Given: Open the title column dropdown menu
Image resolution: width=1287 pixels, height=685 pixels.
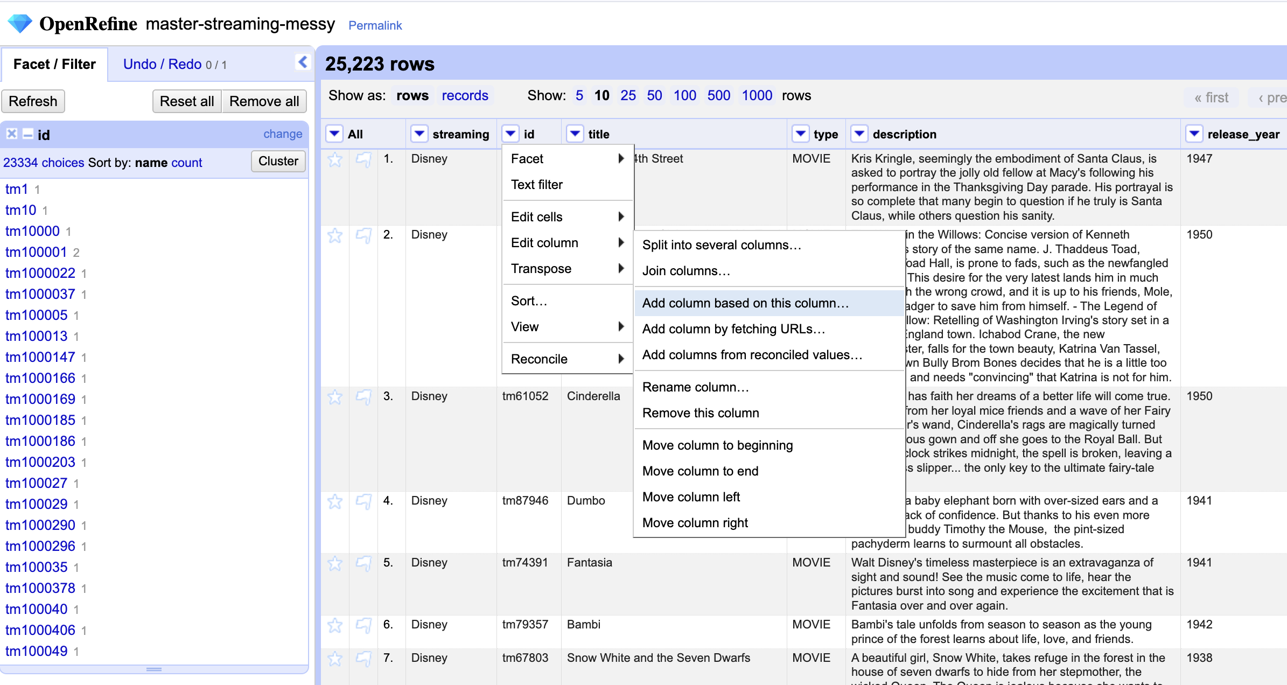Looking at the screenshot, I should [575, 134].
